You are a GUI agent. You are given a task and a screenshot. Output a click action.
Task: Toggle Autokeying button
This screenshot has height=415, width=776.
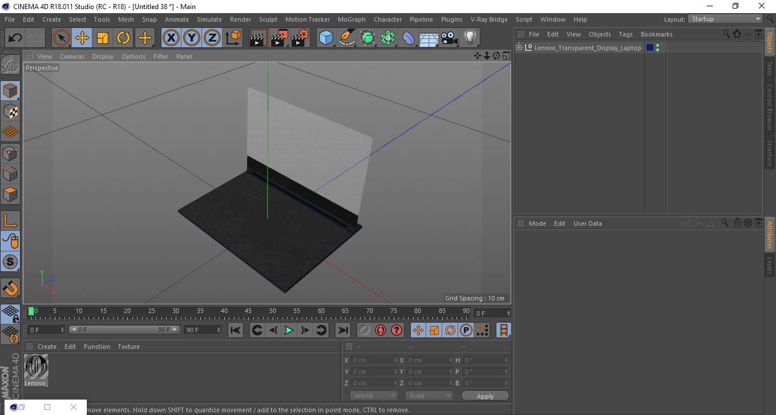click(380, 330)
